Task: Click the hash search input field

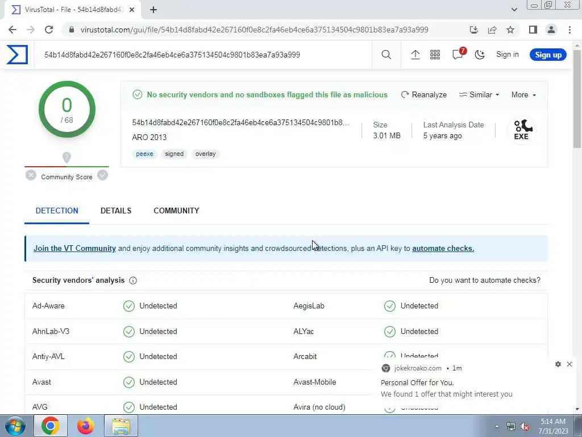Action: (x=203, y=55)
